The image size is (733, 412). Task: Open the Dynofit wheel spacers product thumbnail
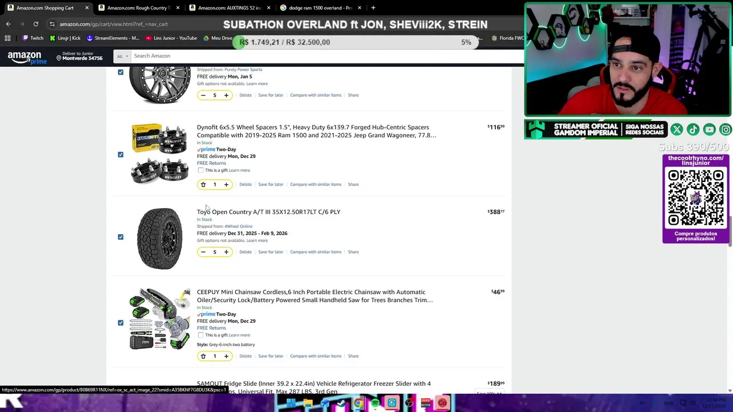[159, 154]
